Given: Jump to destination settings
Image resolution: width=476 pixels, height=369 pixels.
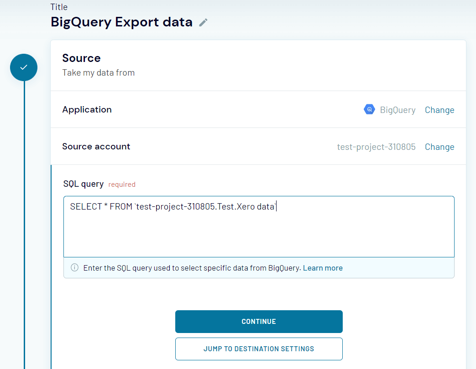Looking at the screenshot, I should coord(259,349).
